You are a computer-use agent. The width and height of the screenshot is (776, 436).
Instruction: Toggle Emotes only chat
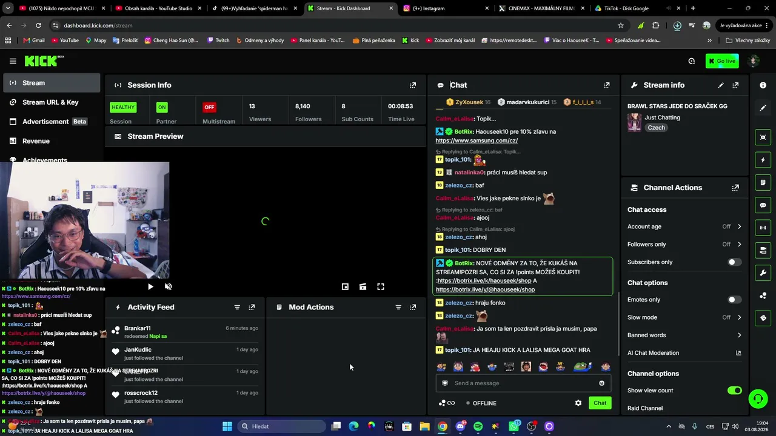(x=734, y=300)
